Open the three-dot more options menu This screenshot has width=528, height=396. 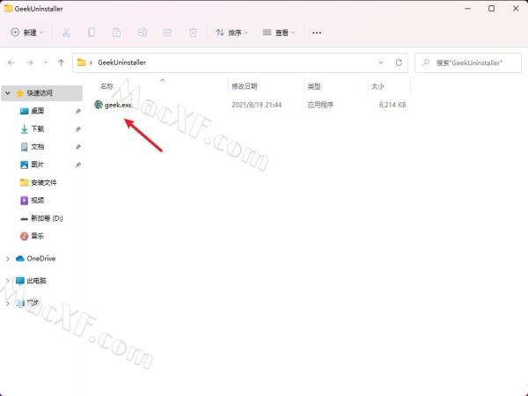(317, 33)
